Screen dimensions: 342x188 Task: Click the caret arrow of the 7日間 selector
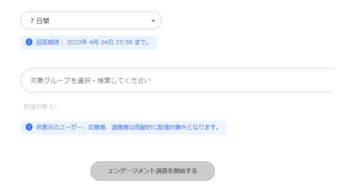coord(153,21)
